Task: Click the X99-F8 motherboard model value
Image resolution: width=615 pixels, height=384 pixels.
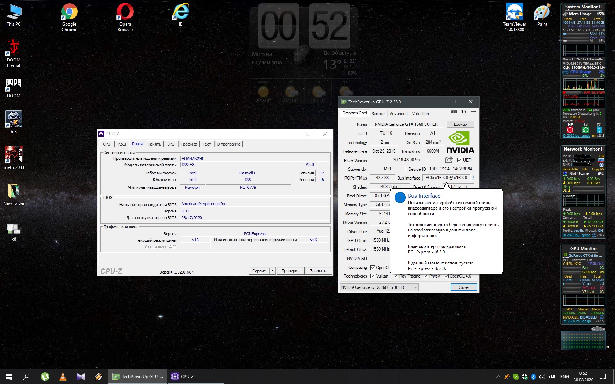Action: click(x=235, y=165)
